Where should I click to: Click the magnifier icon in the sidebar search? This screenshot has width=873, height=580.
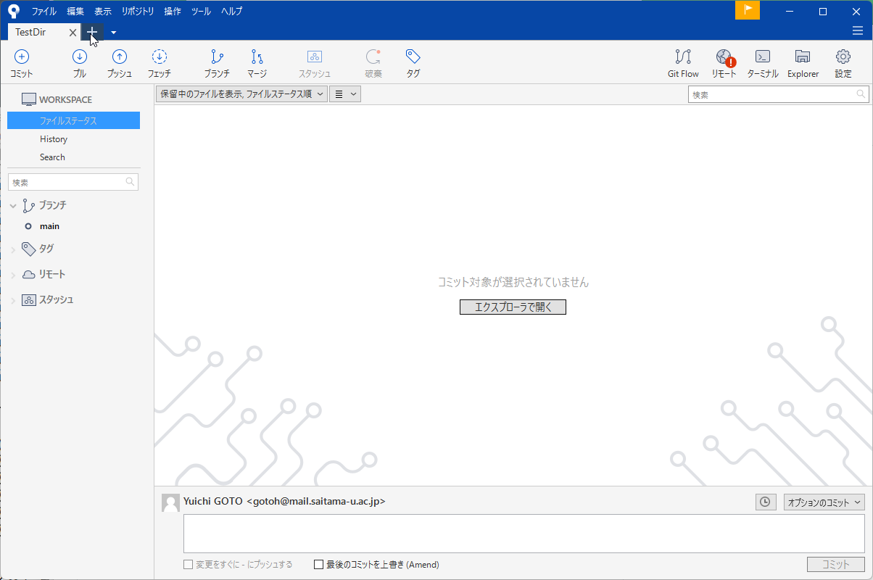[130, 182]
